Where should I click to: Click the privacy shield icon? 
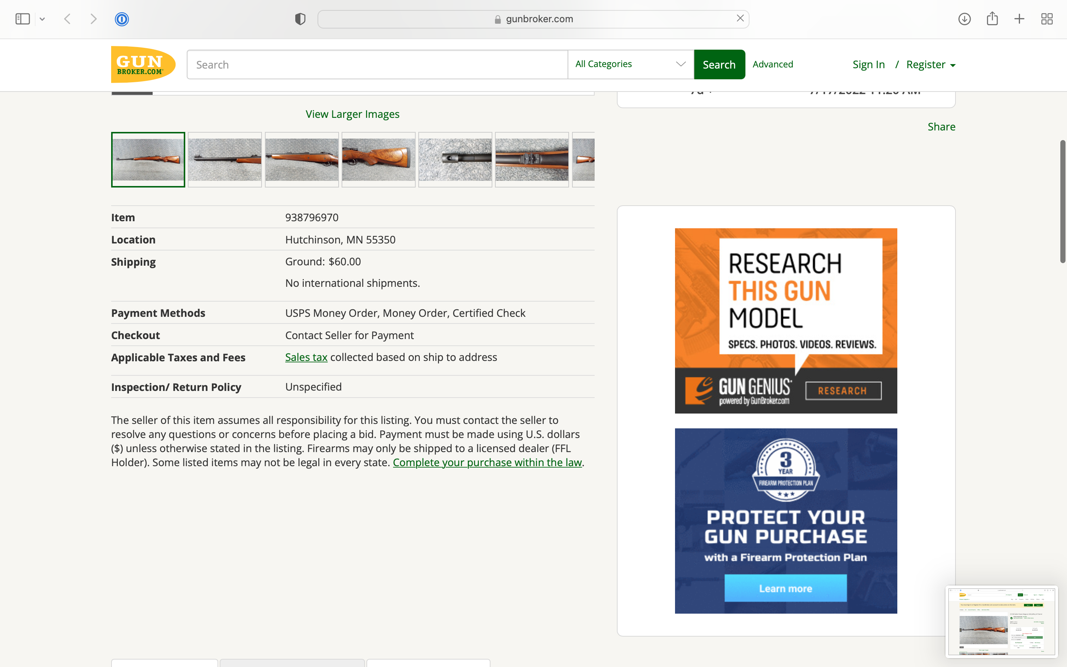[x=300, y=19]
